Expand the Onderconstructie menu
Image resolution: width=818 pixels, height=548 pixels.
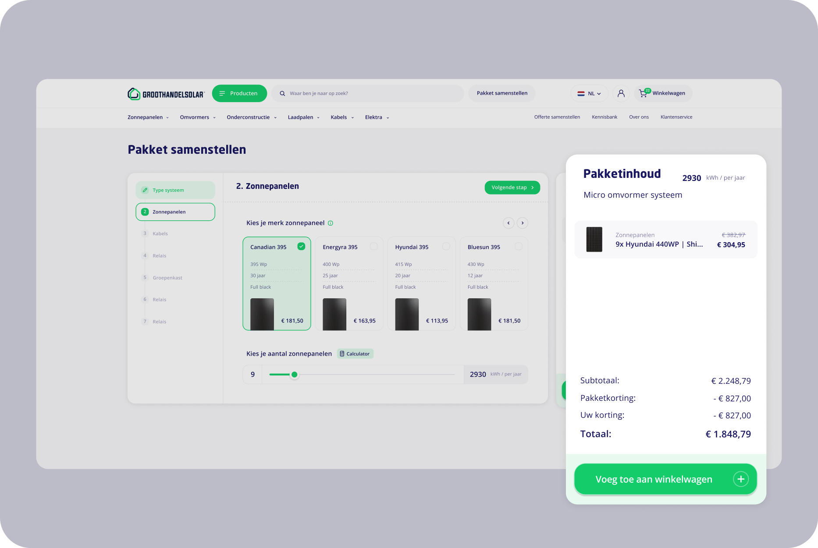pyautogui.click(x=252, y=117)
